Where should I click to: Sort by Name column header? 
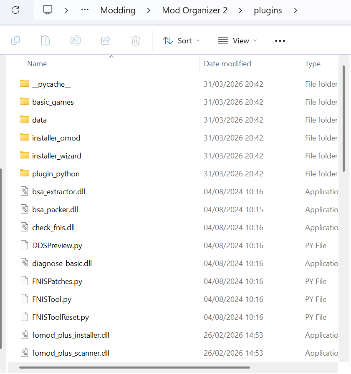37,64
